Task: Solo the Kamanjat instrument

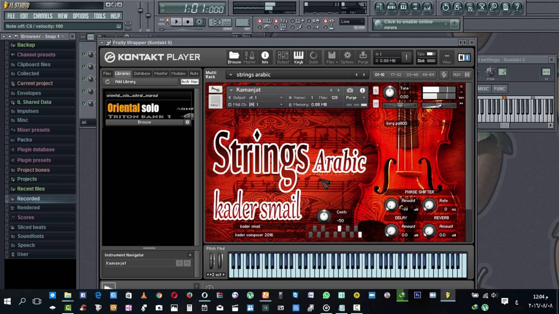Action: (376, 90)
